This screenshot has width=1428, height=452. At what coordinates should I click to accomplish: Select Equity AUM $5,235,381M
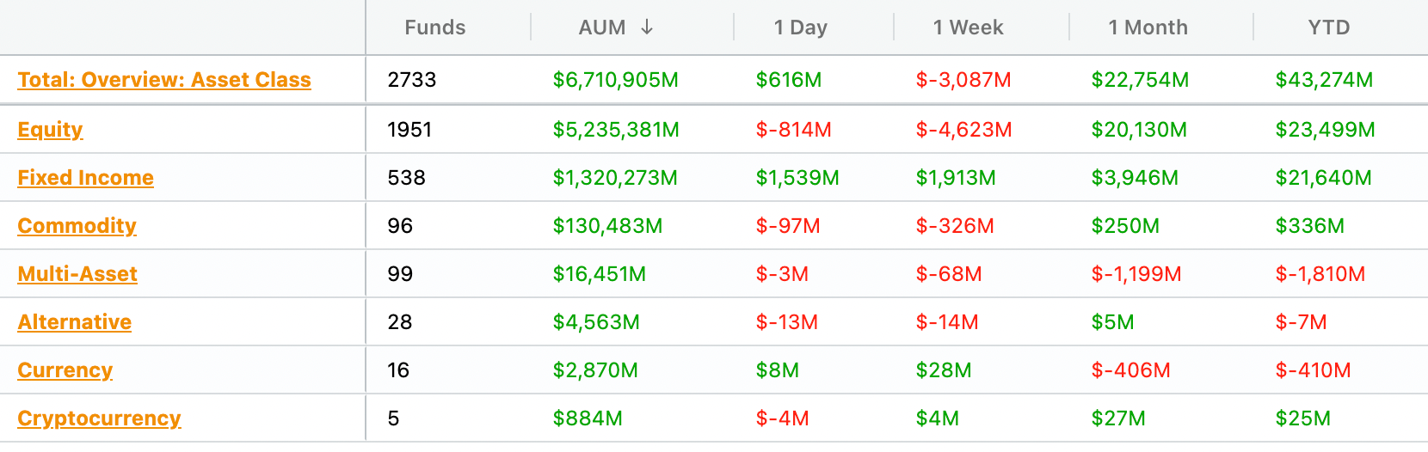(x=616, y=130)
